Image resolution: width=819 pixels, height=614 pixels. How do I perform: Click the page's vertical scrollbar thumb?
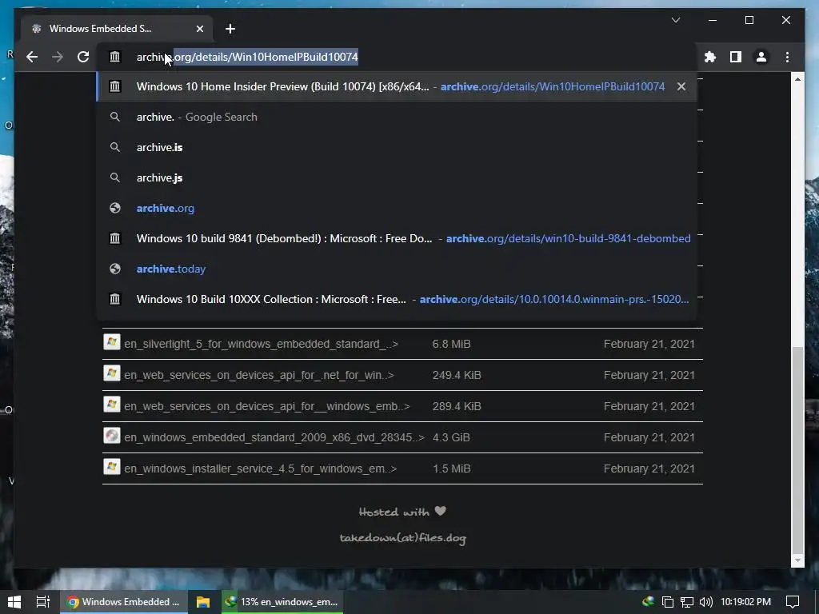click(x=797, y=449)
